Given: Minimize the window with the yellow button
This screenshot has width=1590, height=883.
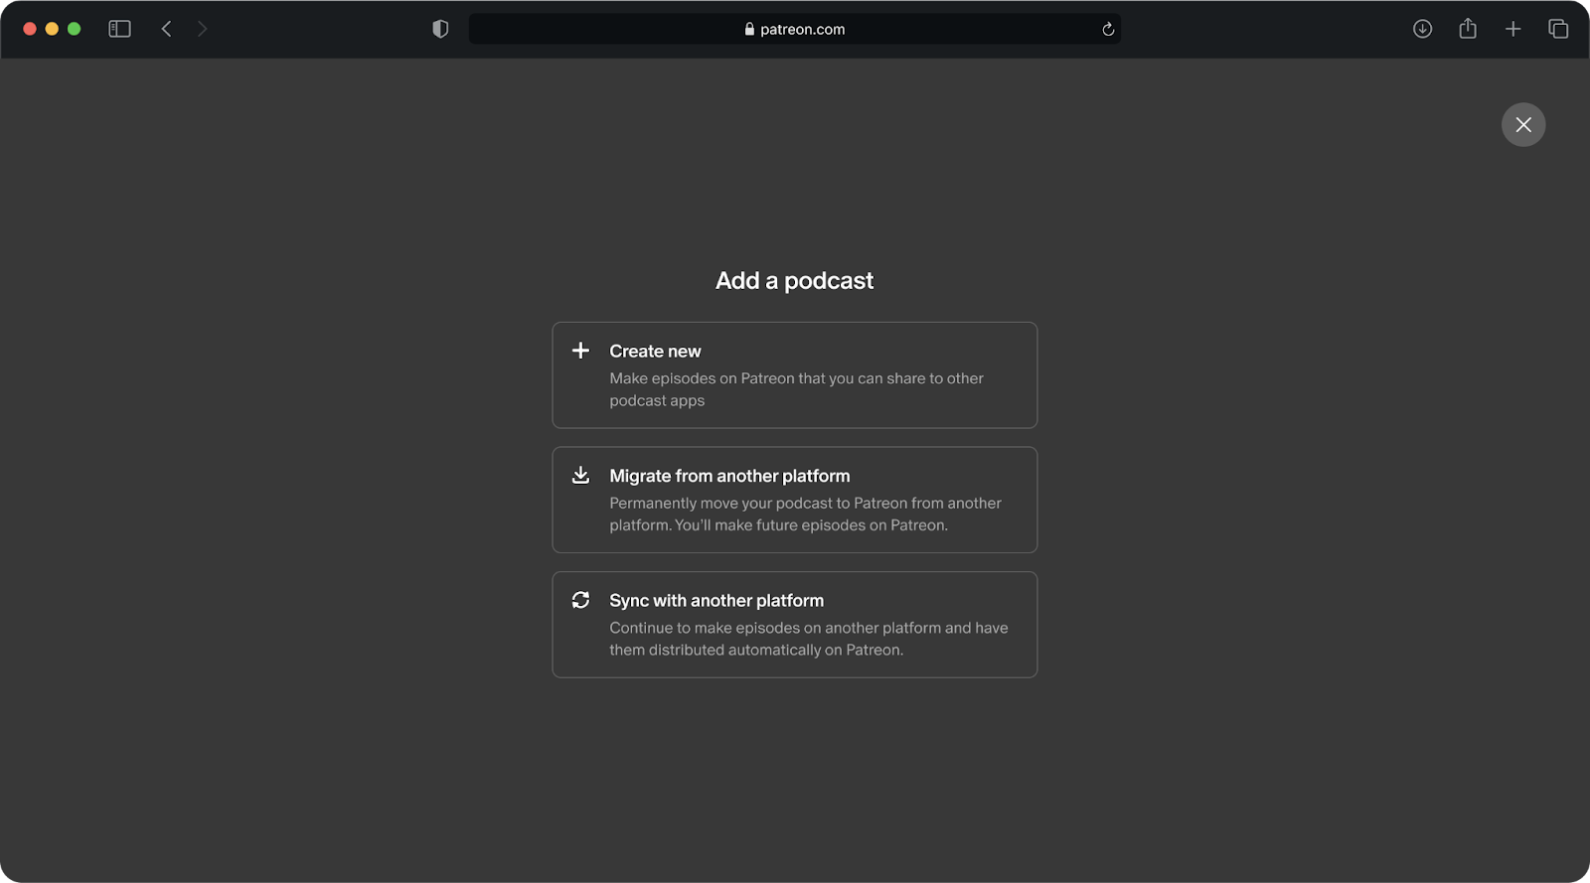Looking at the screenshot, I should (52, 29).
